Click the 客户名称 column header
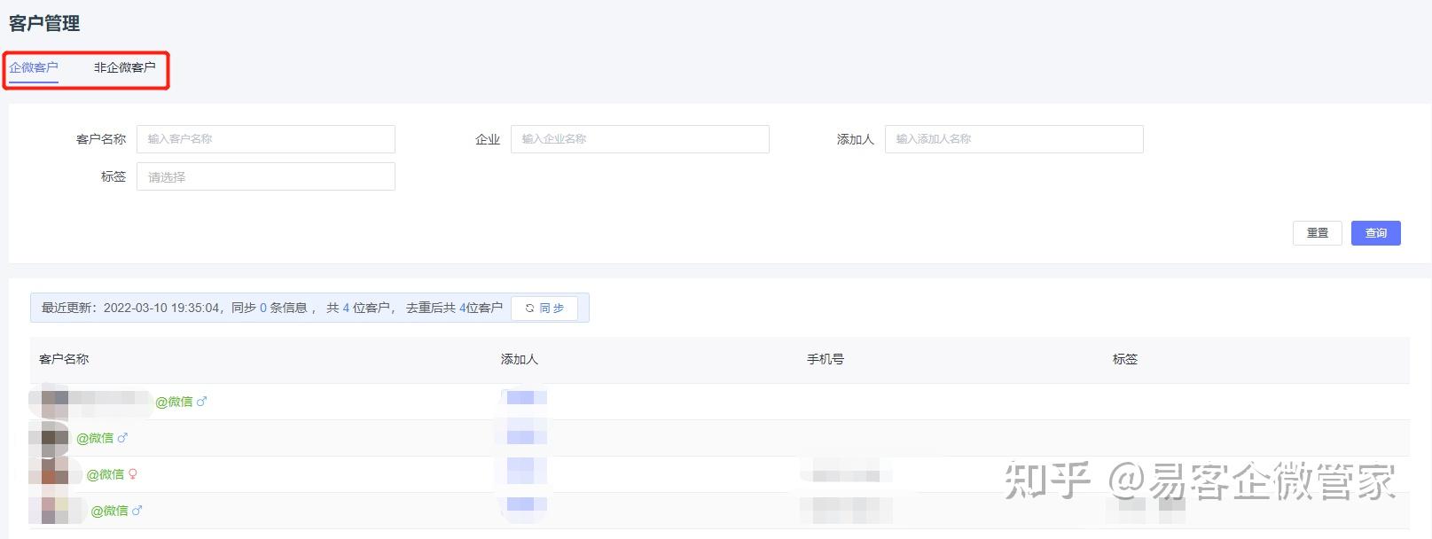 [x=64, y=359]
